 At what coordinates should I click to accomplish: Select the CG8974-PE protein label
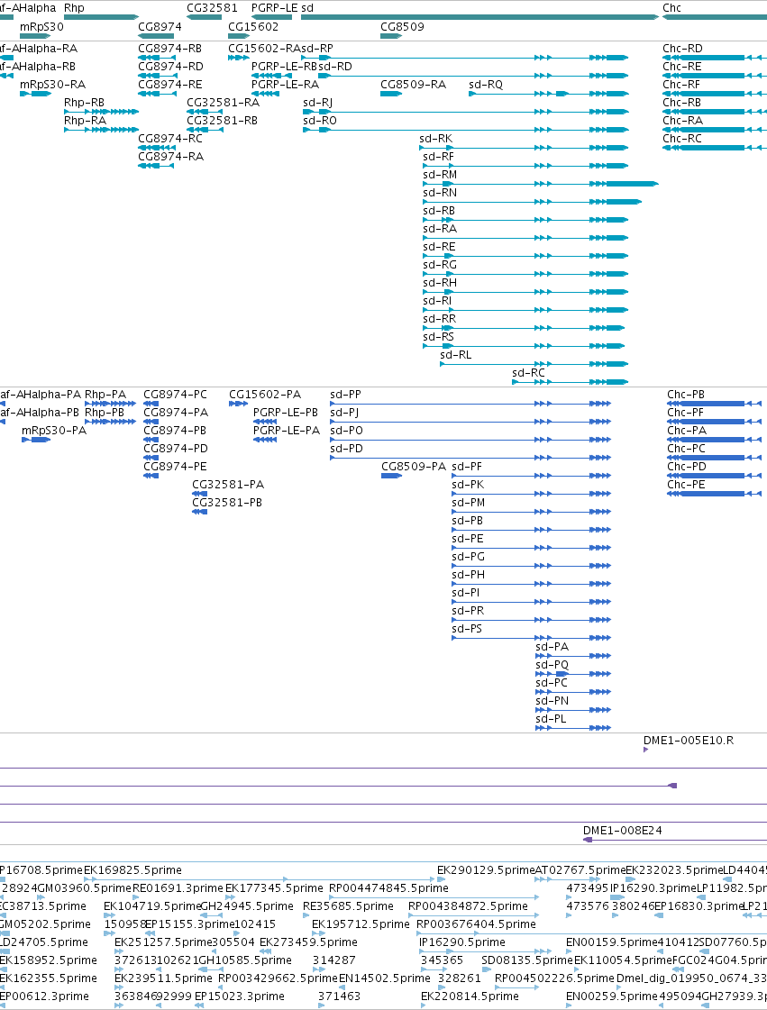point(175,467)
